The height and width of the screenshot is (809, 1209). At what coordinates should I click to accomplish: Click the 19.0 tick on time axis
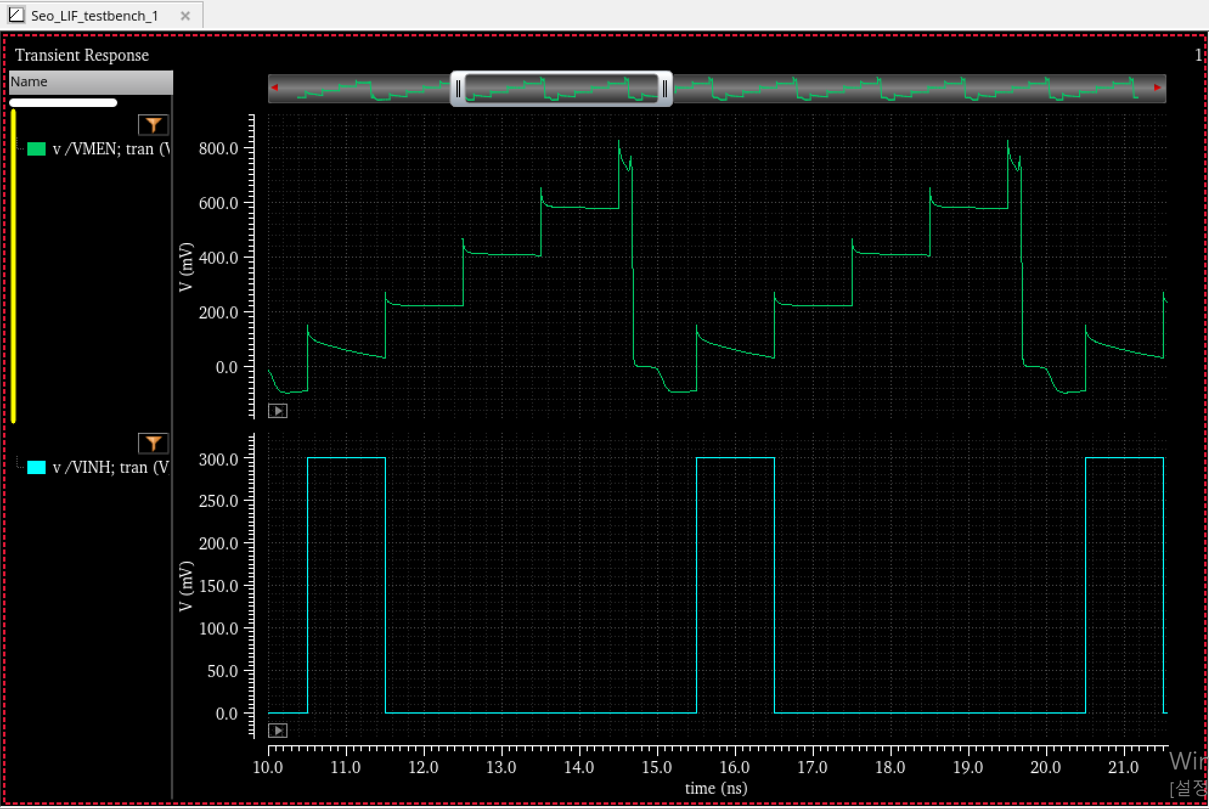tap(968, 767)
